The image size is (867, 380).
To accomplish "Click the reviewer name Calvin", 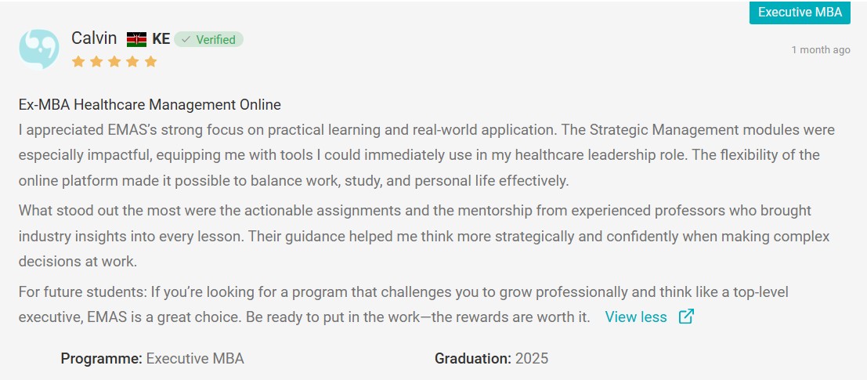I will point(94,38).
